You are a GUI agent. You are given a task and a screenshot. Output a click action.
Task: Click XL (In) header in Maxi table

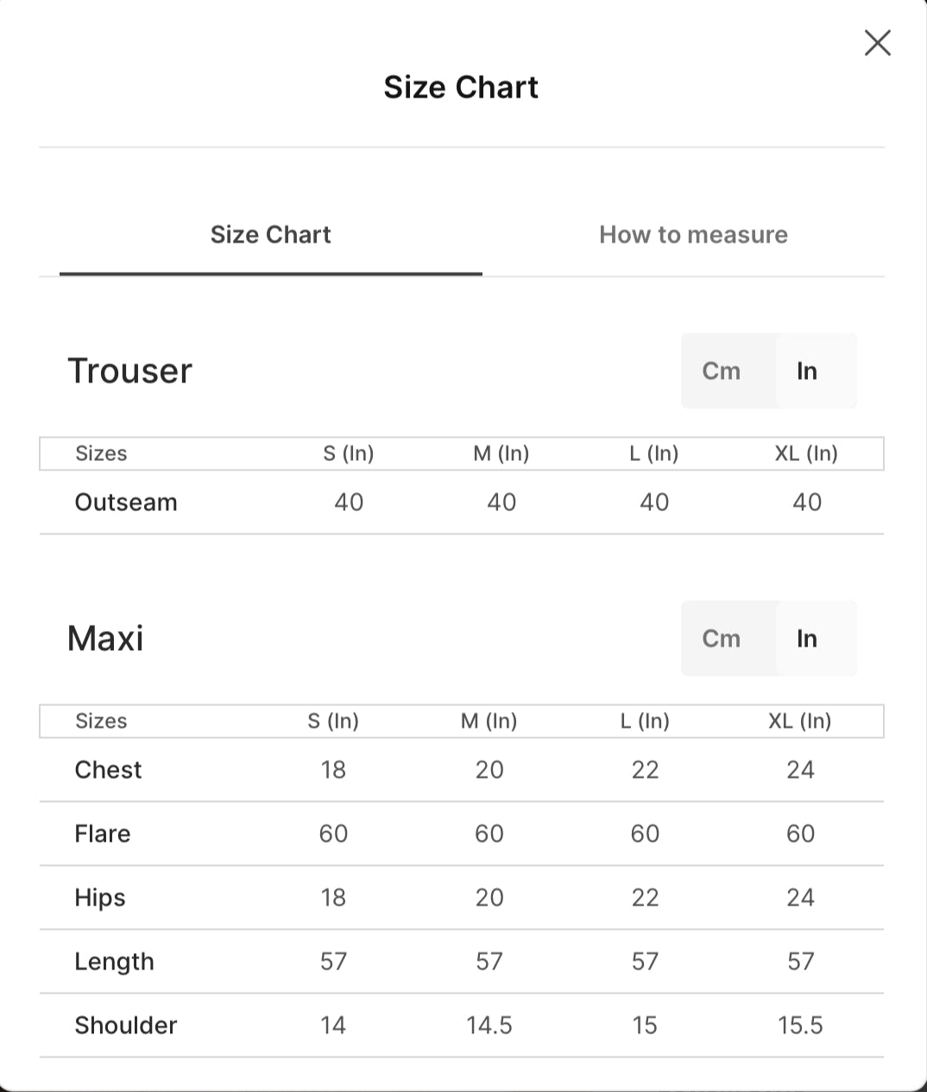(800, 721)
